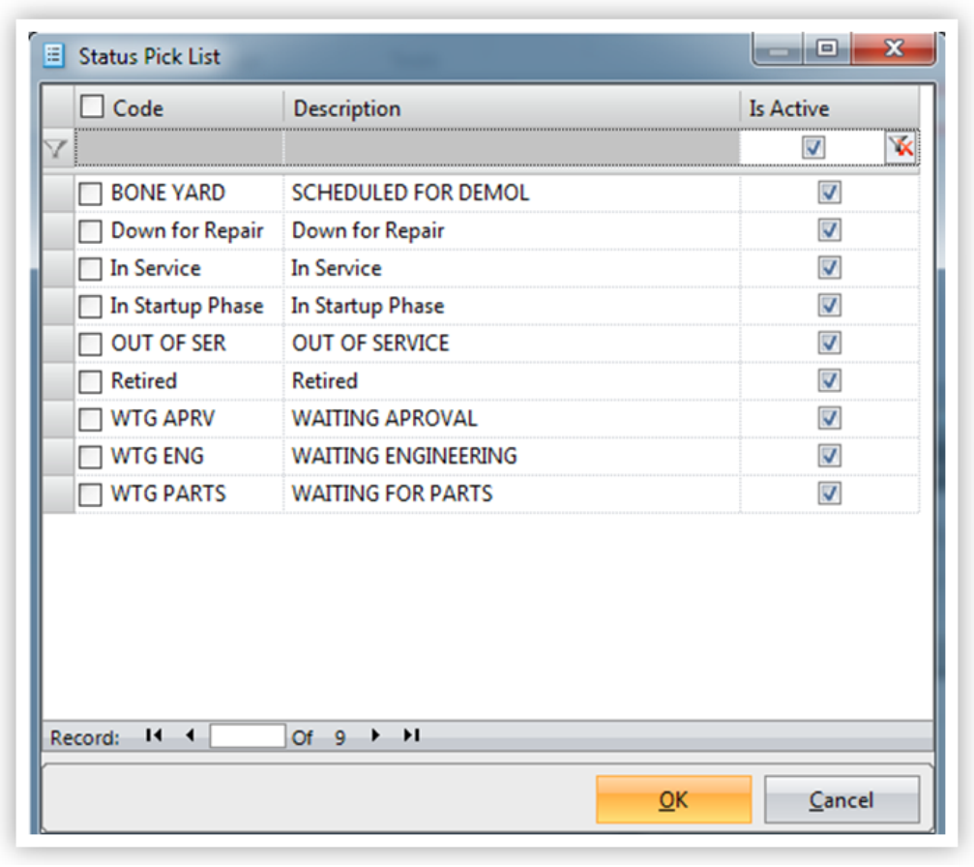The height and width of the screenshot is (867, 974).
Task: Click the filter funnel icon
Action: [57, 148]
